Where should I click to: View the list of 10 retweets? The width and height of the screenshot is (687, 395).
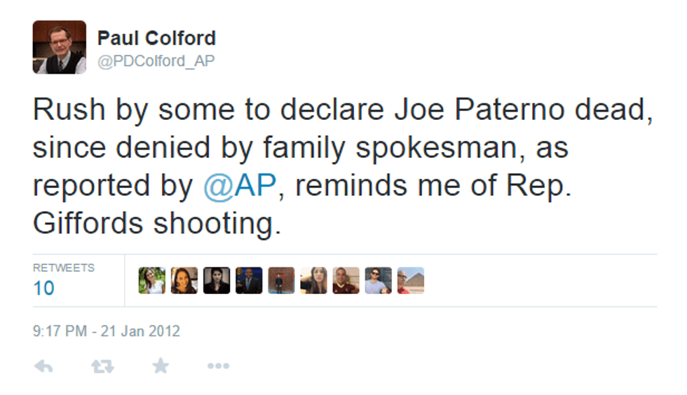(x=43, y=288)
